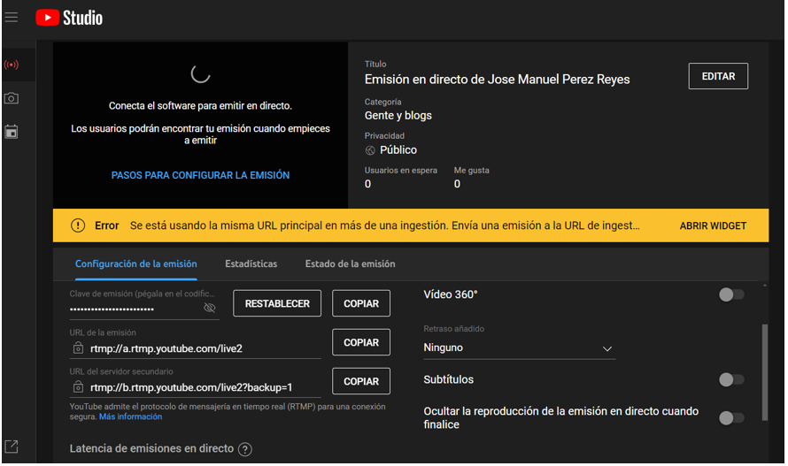Open the manage calendar sidebar icon

(12, 132)
